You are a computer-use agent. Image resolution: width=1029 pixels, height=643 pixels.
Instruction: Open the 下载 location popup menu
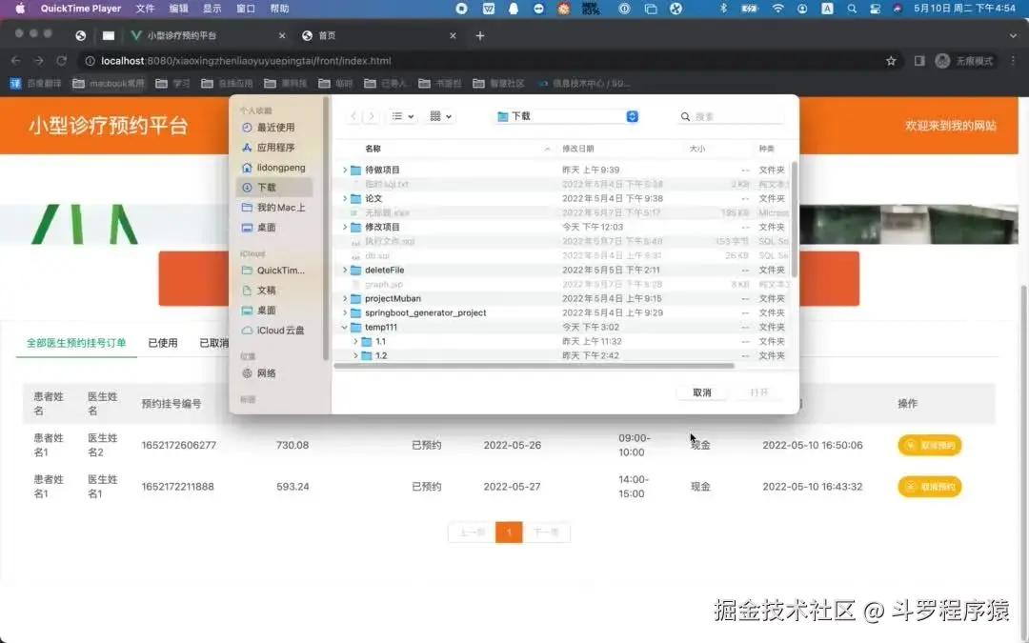click(567, 116)
